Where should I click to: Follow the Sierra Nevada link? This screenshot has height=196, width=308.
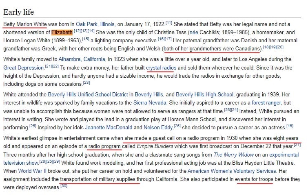[150, 103]
